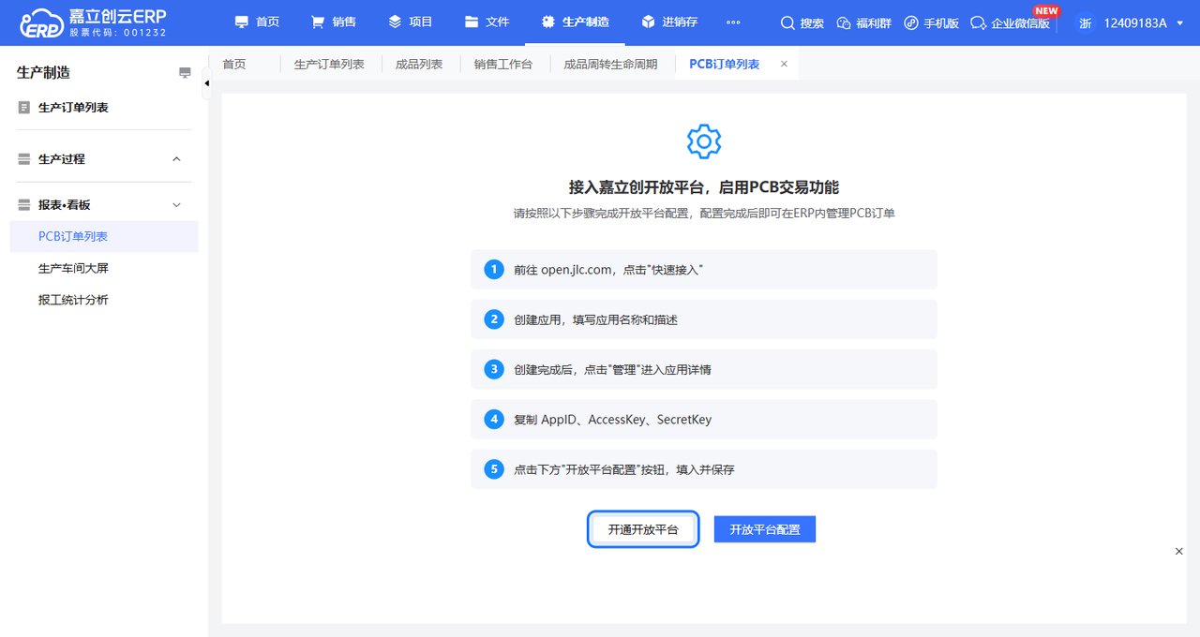Click the 嘉立创云ERP logo
1200x637 pixels.
[94, 22]
